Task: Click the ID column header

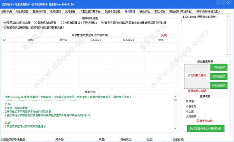Action: coord(8,40)
